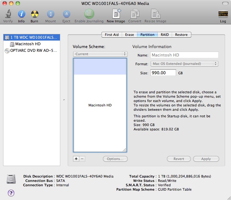Open the Format dropdown menu

coord(184,64)
